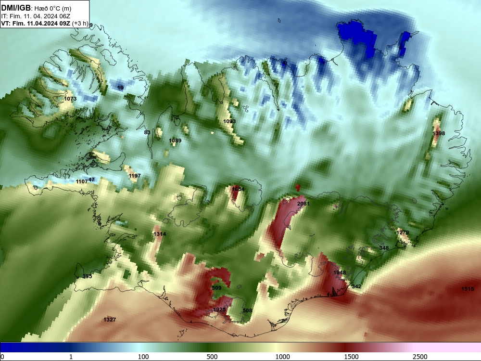Select the legend label 100
This screenshot has width=481, height=361.
click(143, 357)
